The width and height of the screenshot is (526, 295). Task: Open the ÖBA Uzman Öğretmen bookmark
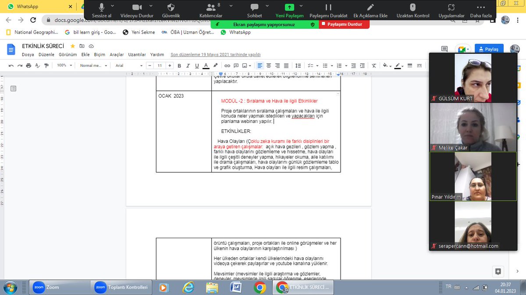click(x=188, y=32)
